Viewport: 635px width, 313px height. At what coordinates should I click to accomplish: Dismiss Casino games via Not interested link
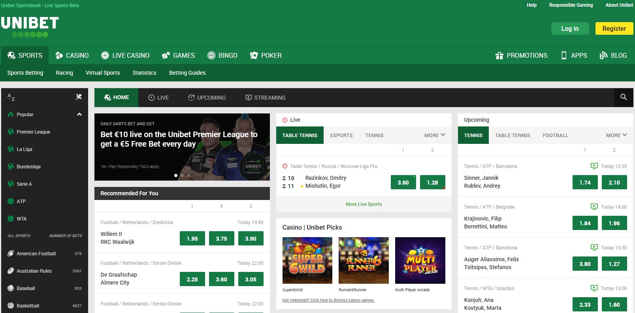tap(328, 300)
